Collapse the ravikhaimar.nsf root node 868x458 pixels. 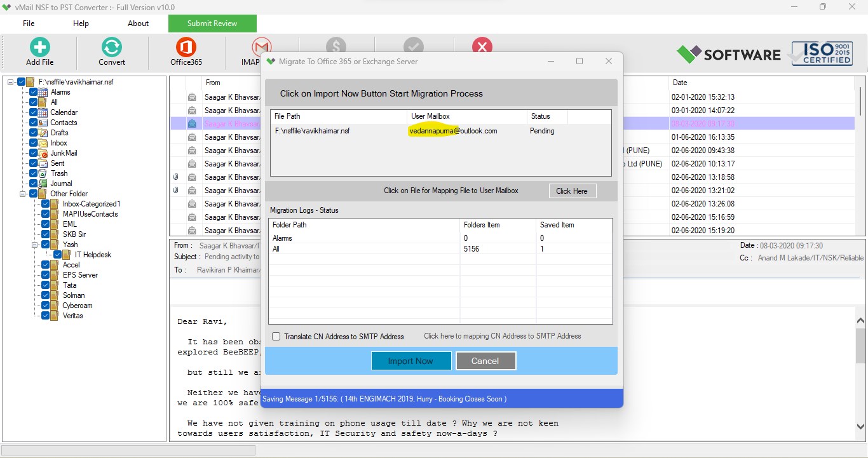[x=11, y=82]
